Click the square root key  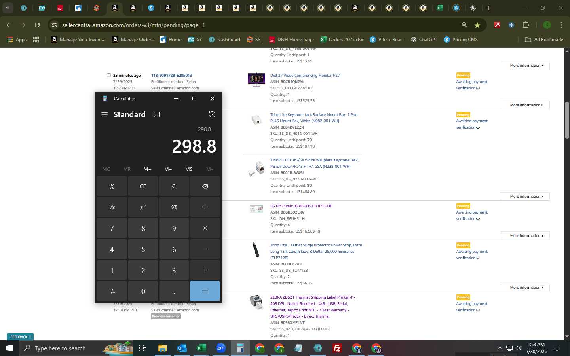[x=174, y=207]
